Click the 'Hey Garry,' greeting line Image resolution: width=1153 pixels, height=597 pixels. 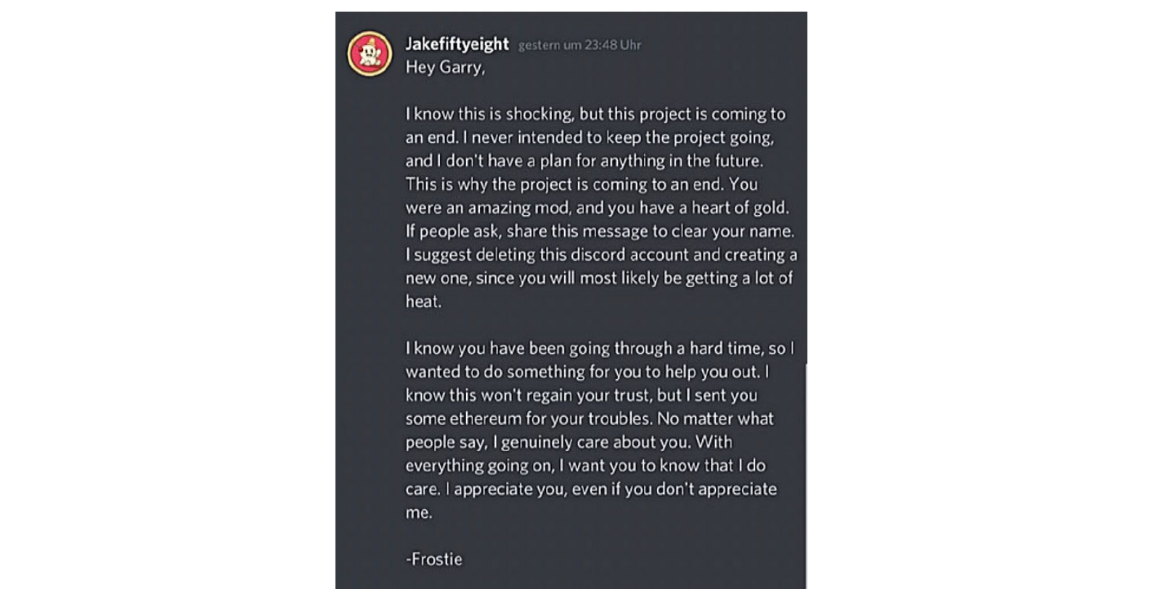444,68
